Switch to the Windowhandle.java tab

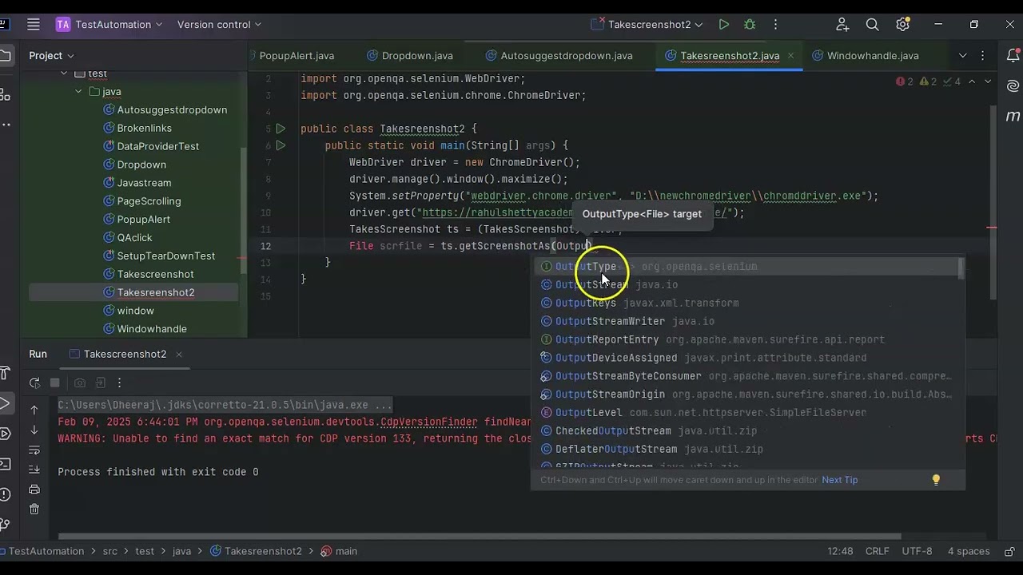tap(864, 56)
